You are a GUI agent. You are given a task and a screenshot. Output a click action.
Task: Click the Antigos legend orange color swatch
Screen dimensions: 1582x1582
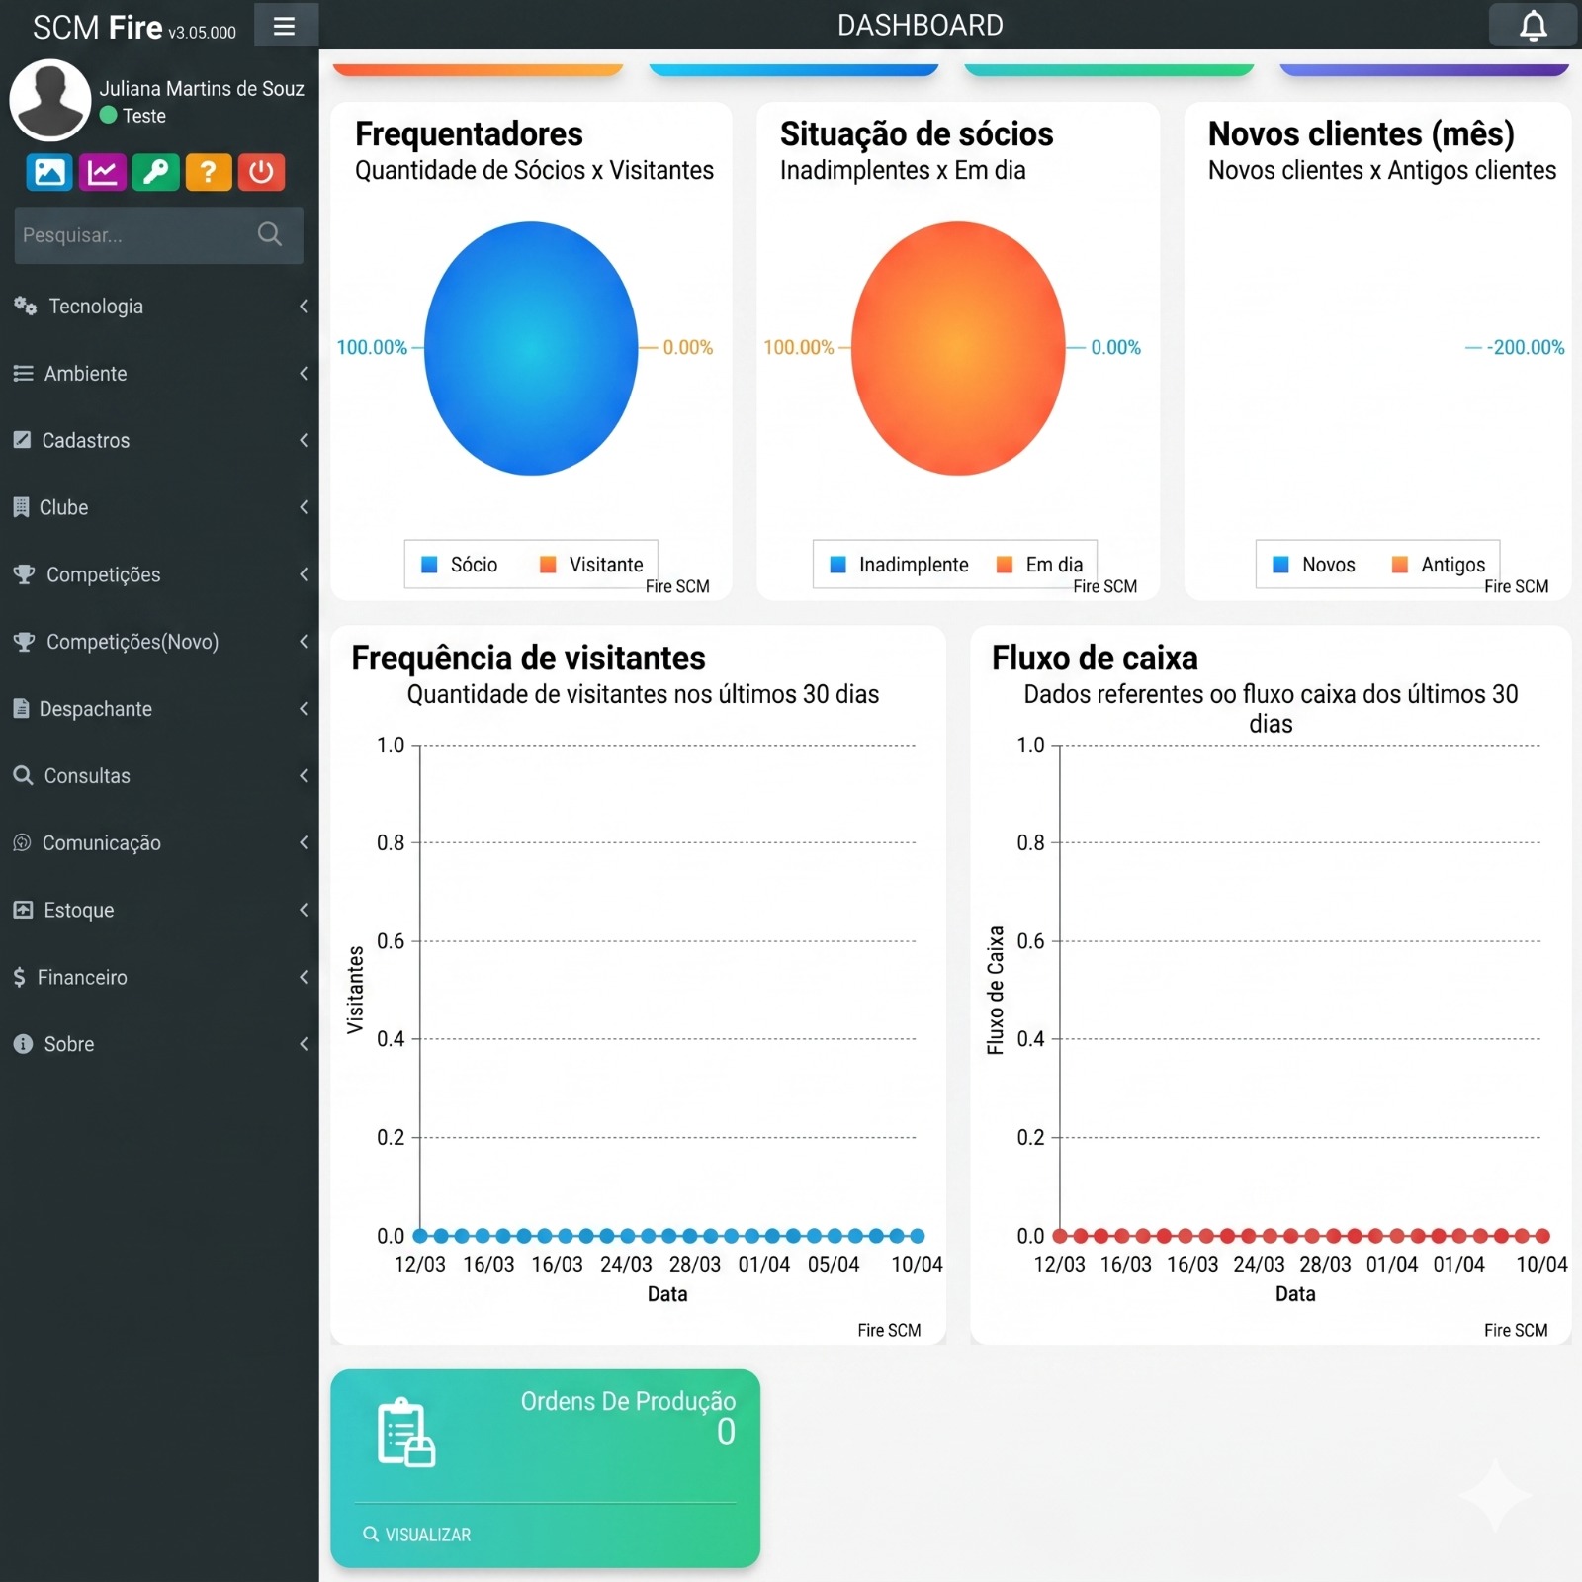point(1399,565)
